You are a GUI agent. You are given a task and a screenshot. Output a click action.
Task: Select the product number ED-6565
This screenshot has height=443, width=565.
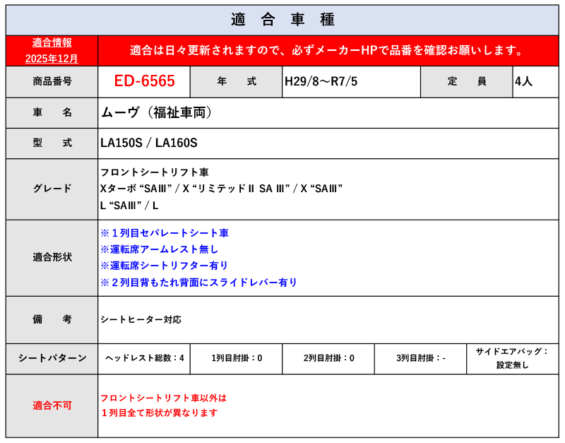point(144,81)
